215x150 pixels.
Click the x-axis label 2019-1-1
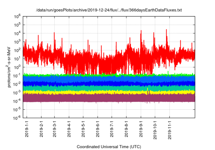(x=27, y=129)
